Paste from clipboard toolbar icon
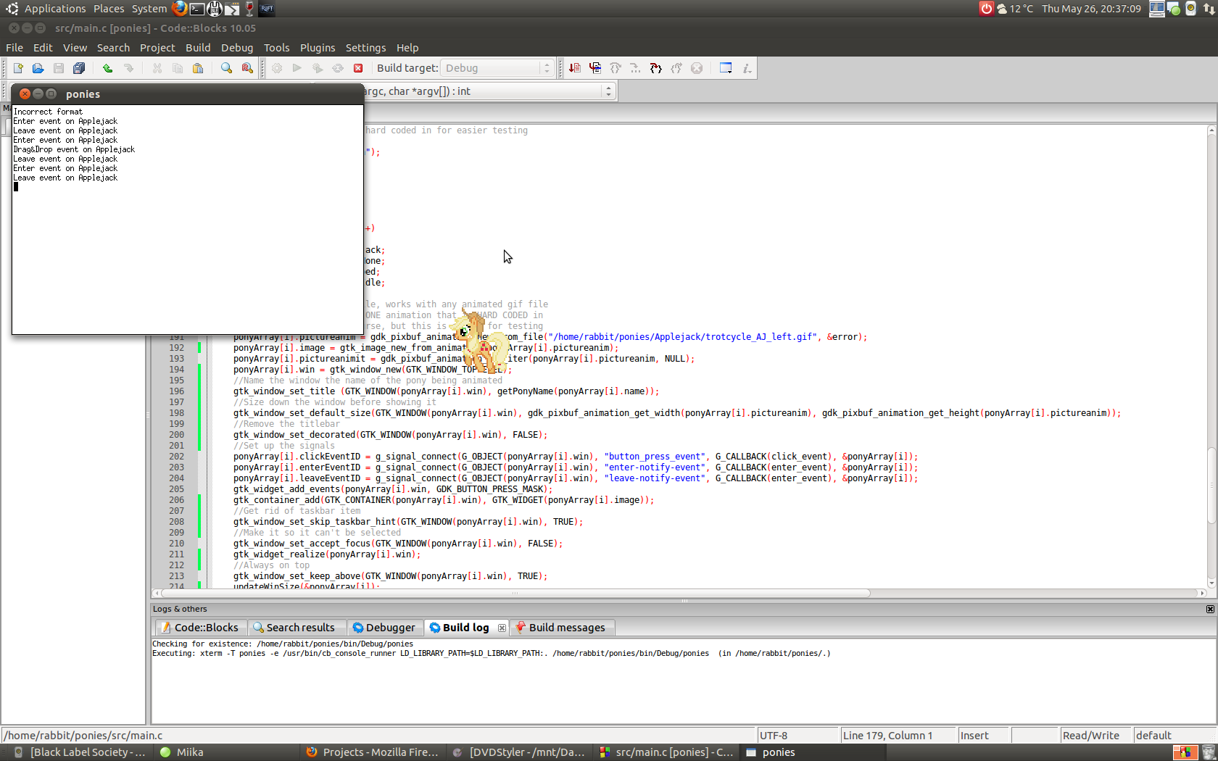The height and width of the screenshot is (761, 1218). pyautogui.click(x=197, y=68)
